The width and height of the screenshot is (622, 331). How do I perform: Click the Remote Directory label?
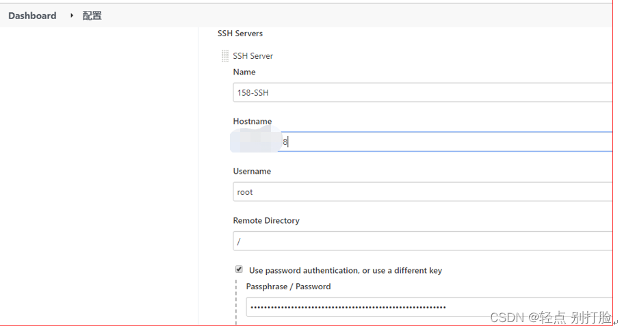tap(266, 220)
